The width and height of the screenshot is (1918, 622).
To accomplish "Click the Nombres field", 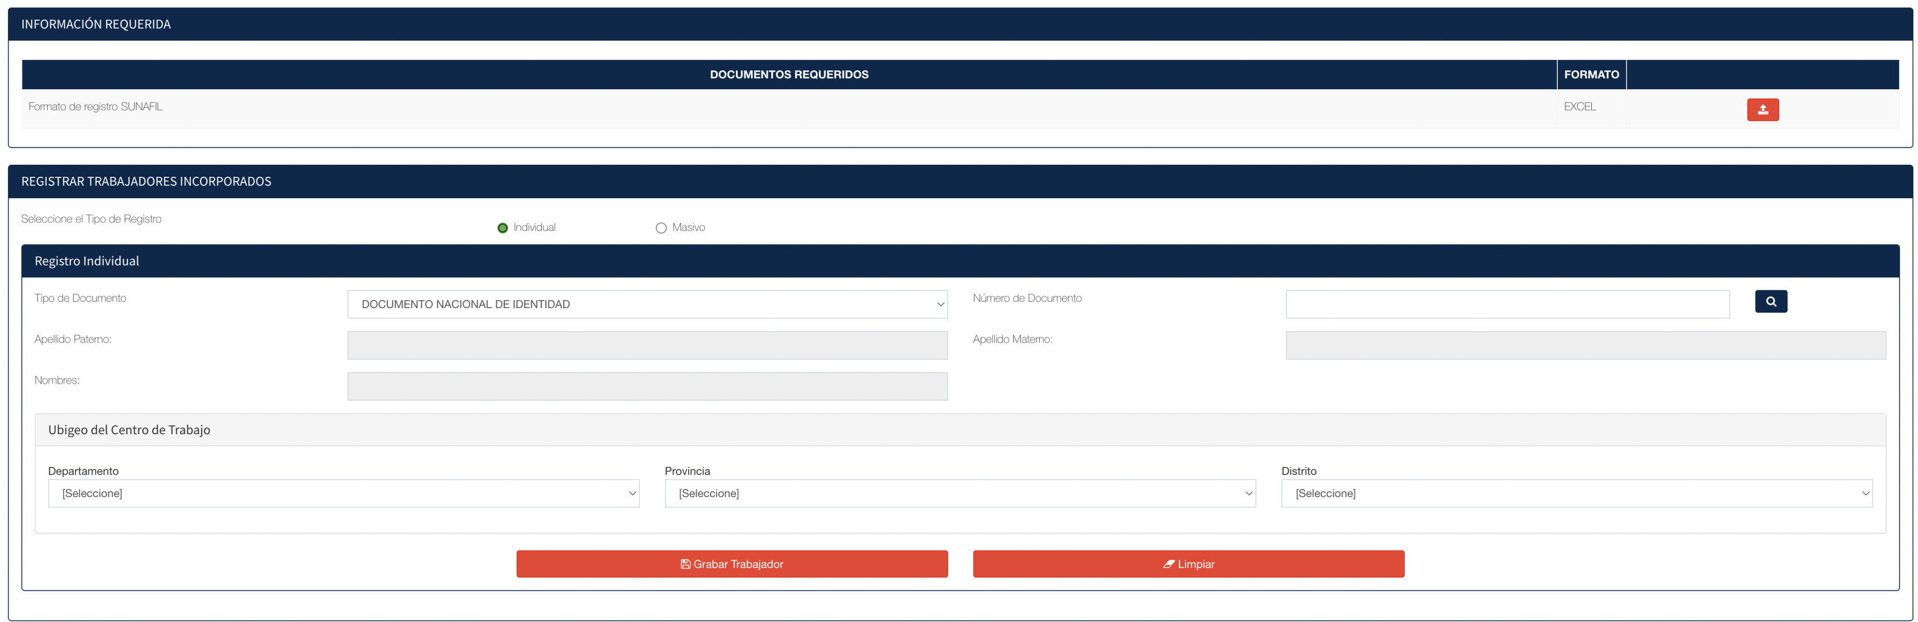I will coord(646,386).
